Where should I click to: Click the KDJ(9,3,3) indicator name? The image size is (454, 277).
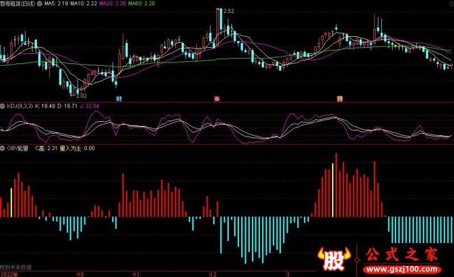20,106
